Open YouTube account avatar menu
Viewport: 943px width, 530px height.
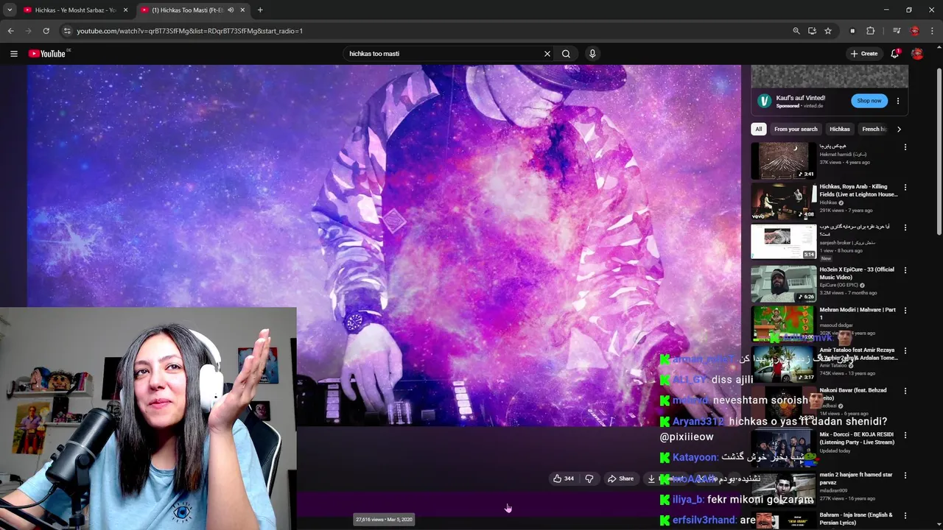[x=917, y=54]
